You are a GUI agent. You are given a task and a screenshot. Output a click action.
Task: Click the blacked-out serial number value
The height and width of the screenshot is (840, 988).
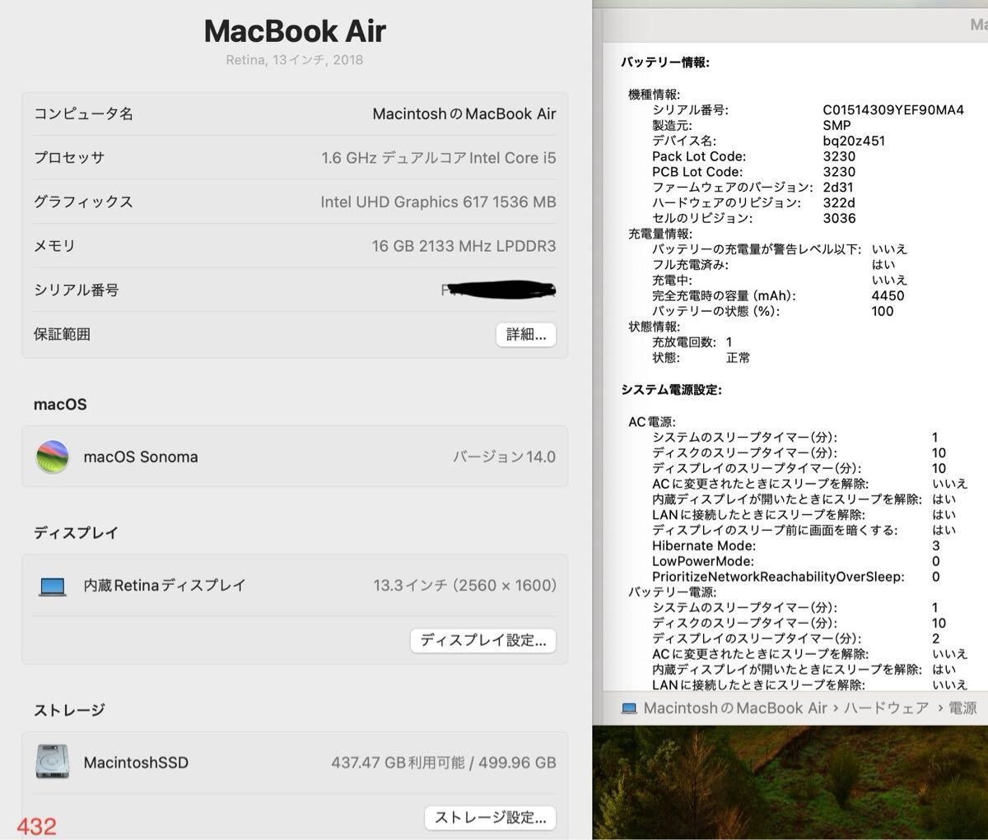[499, 290]
